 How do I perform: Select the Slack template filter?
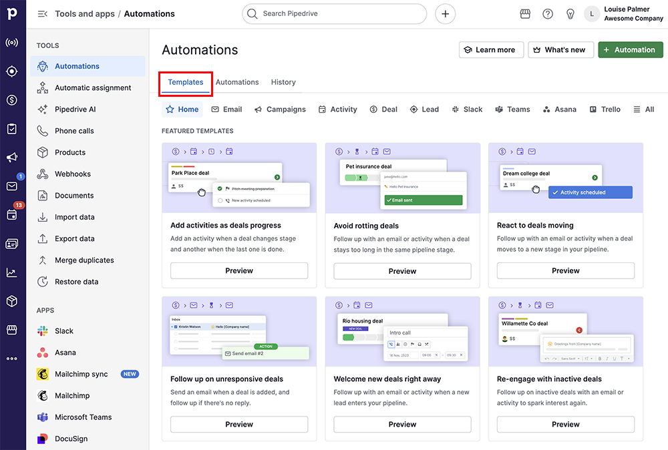[x=467, y=109]
